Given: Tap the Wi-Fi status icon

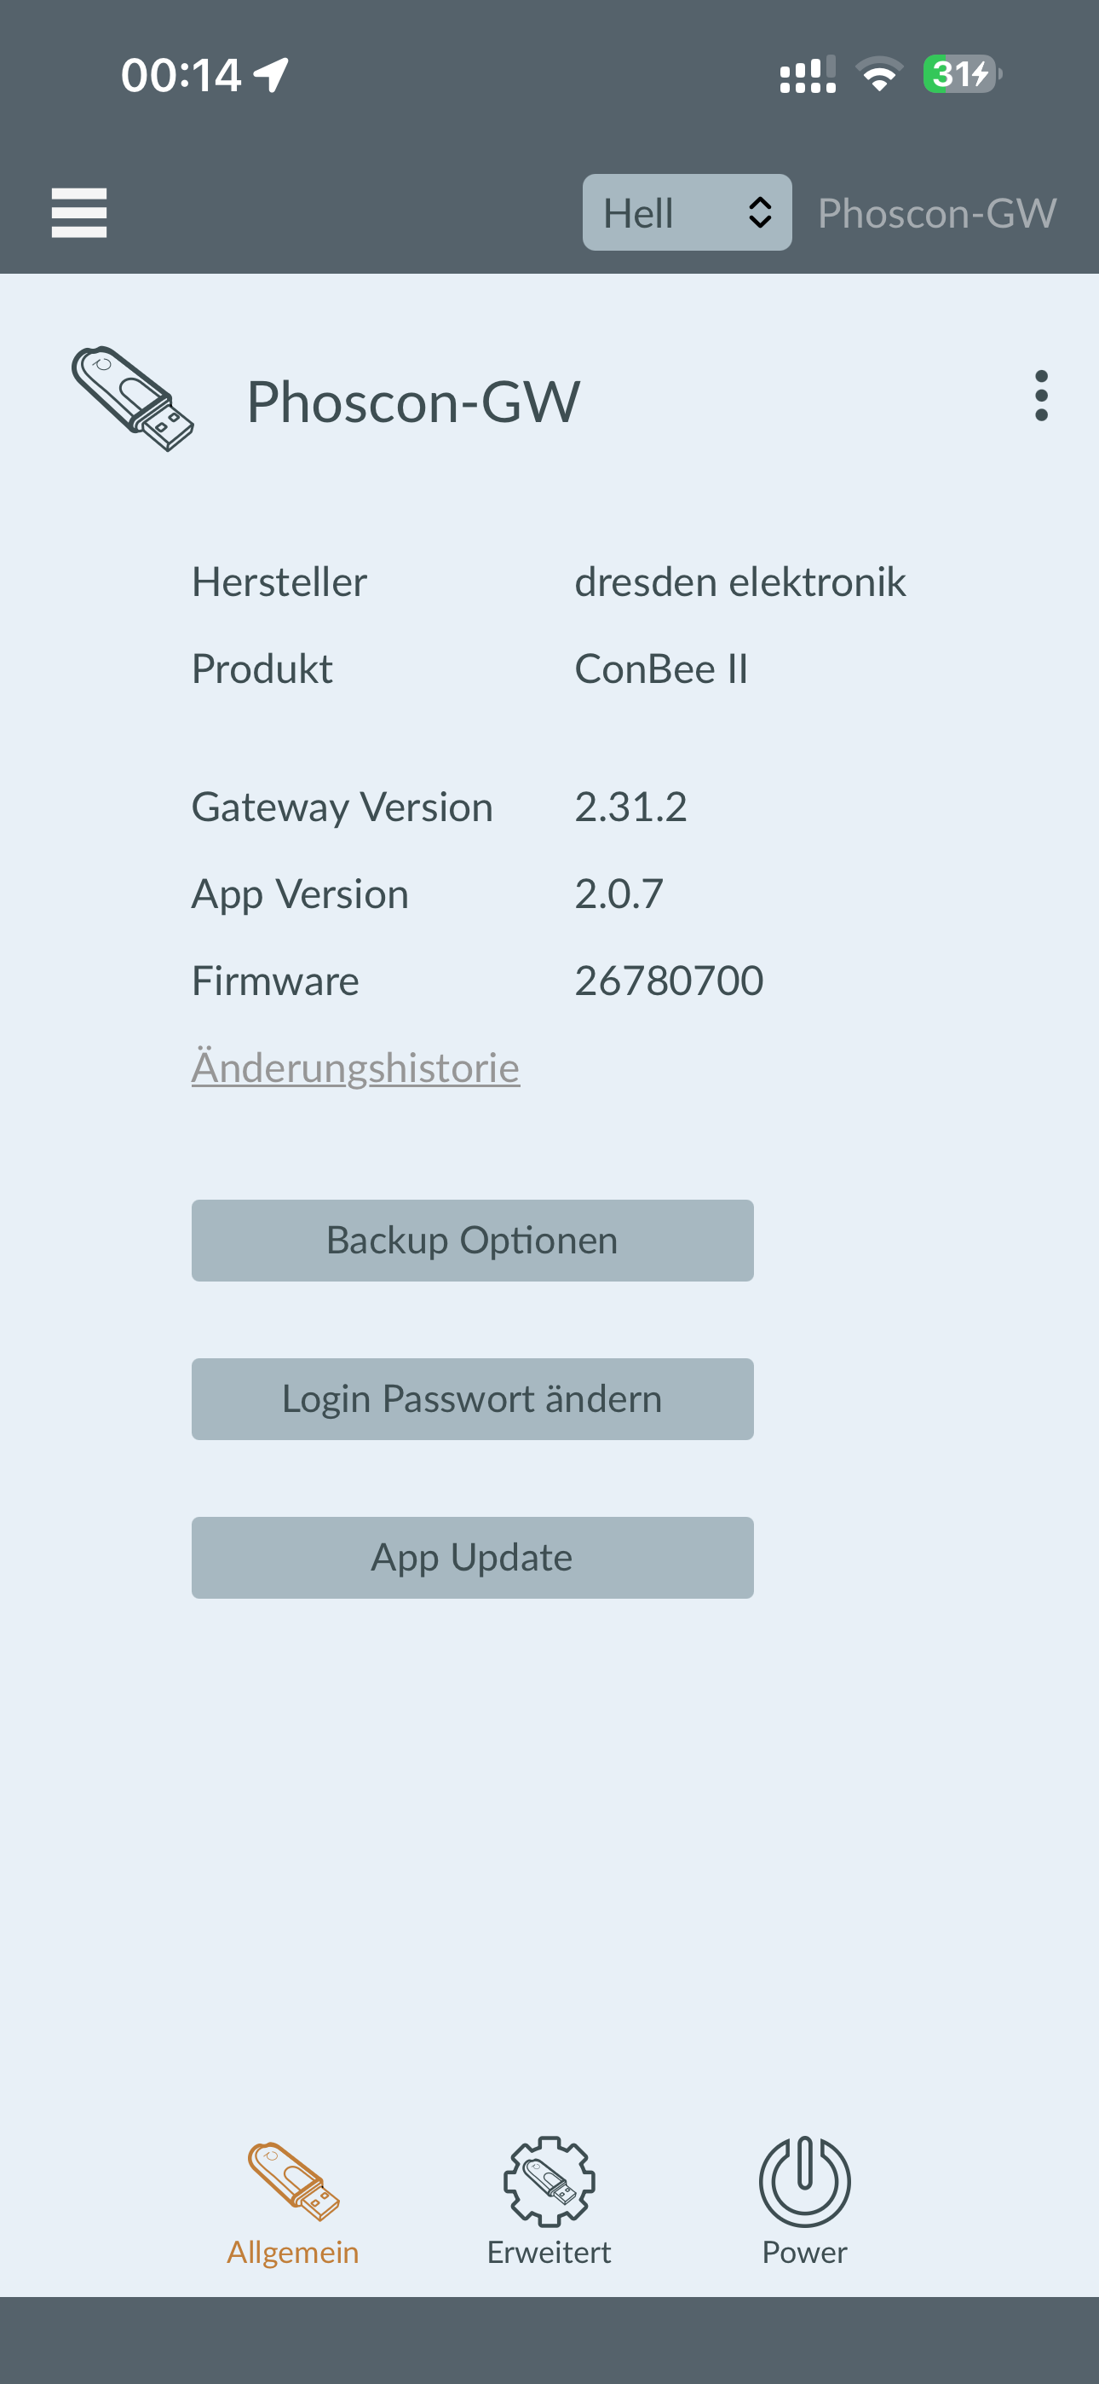Looking at the screenshot, I should 879,74.
